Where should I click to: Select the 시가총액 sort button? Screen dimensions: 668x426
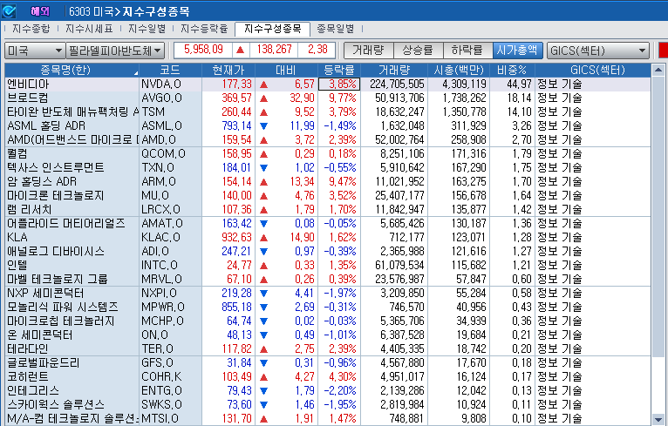[517, 51]
